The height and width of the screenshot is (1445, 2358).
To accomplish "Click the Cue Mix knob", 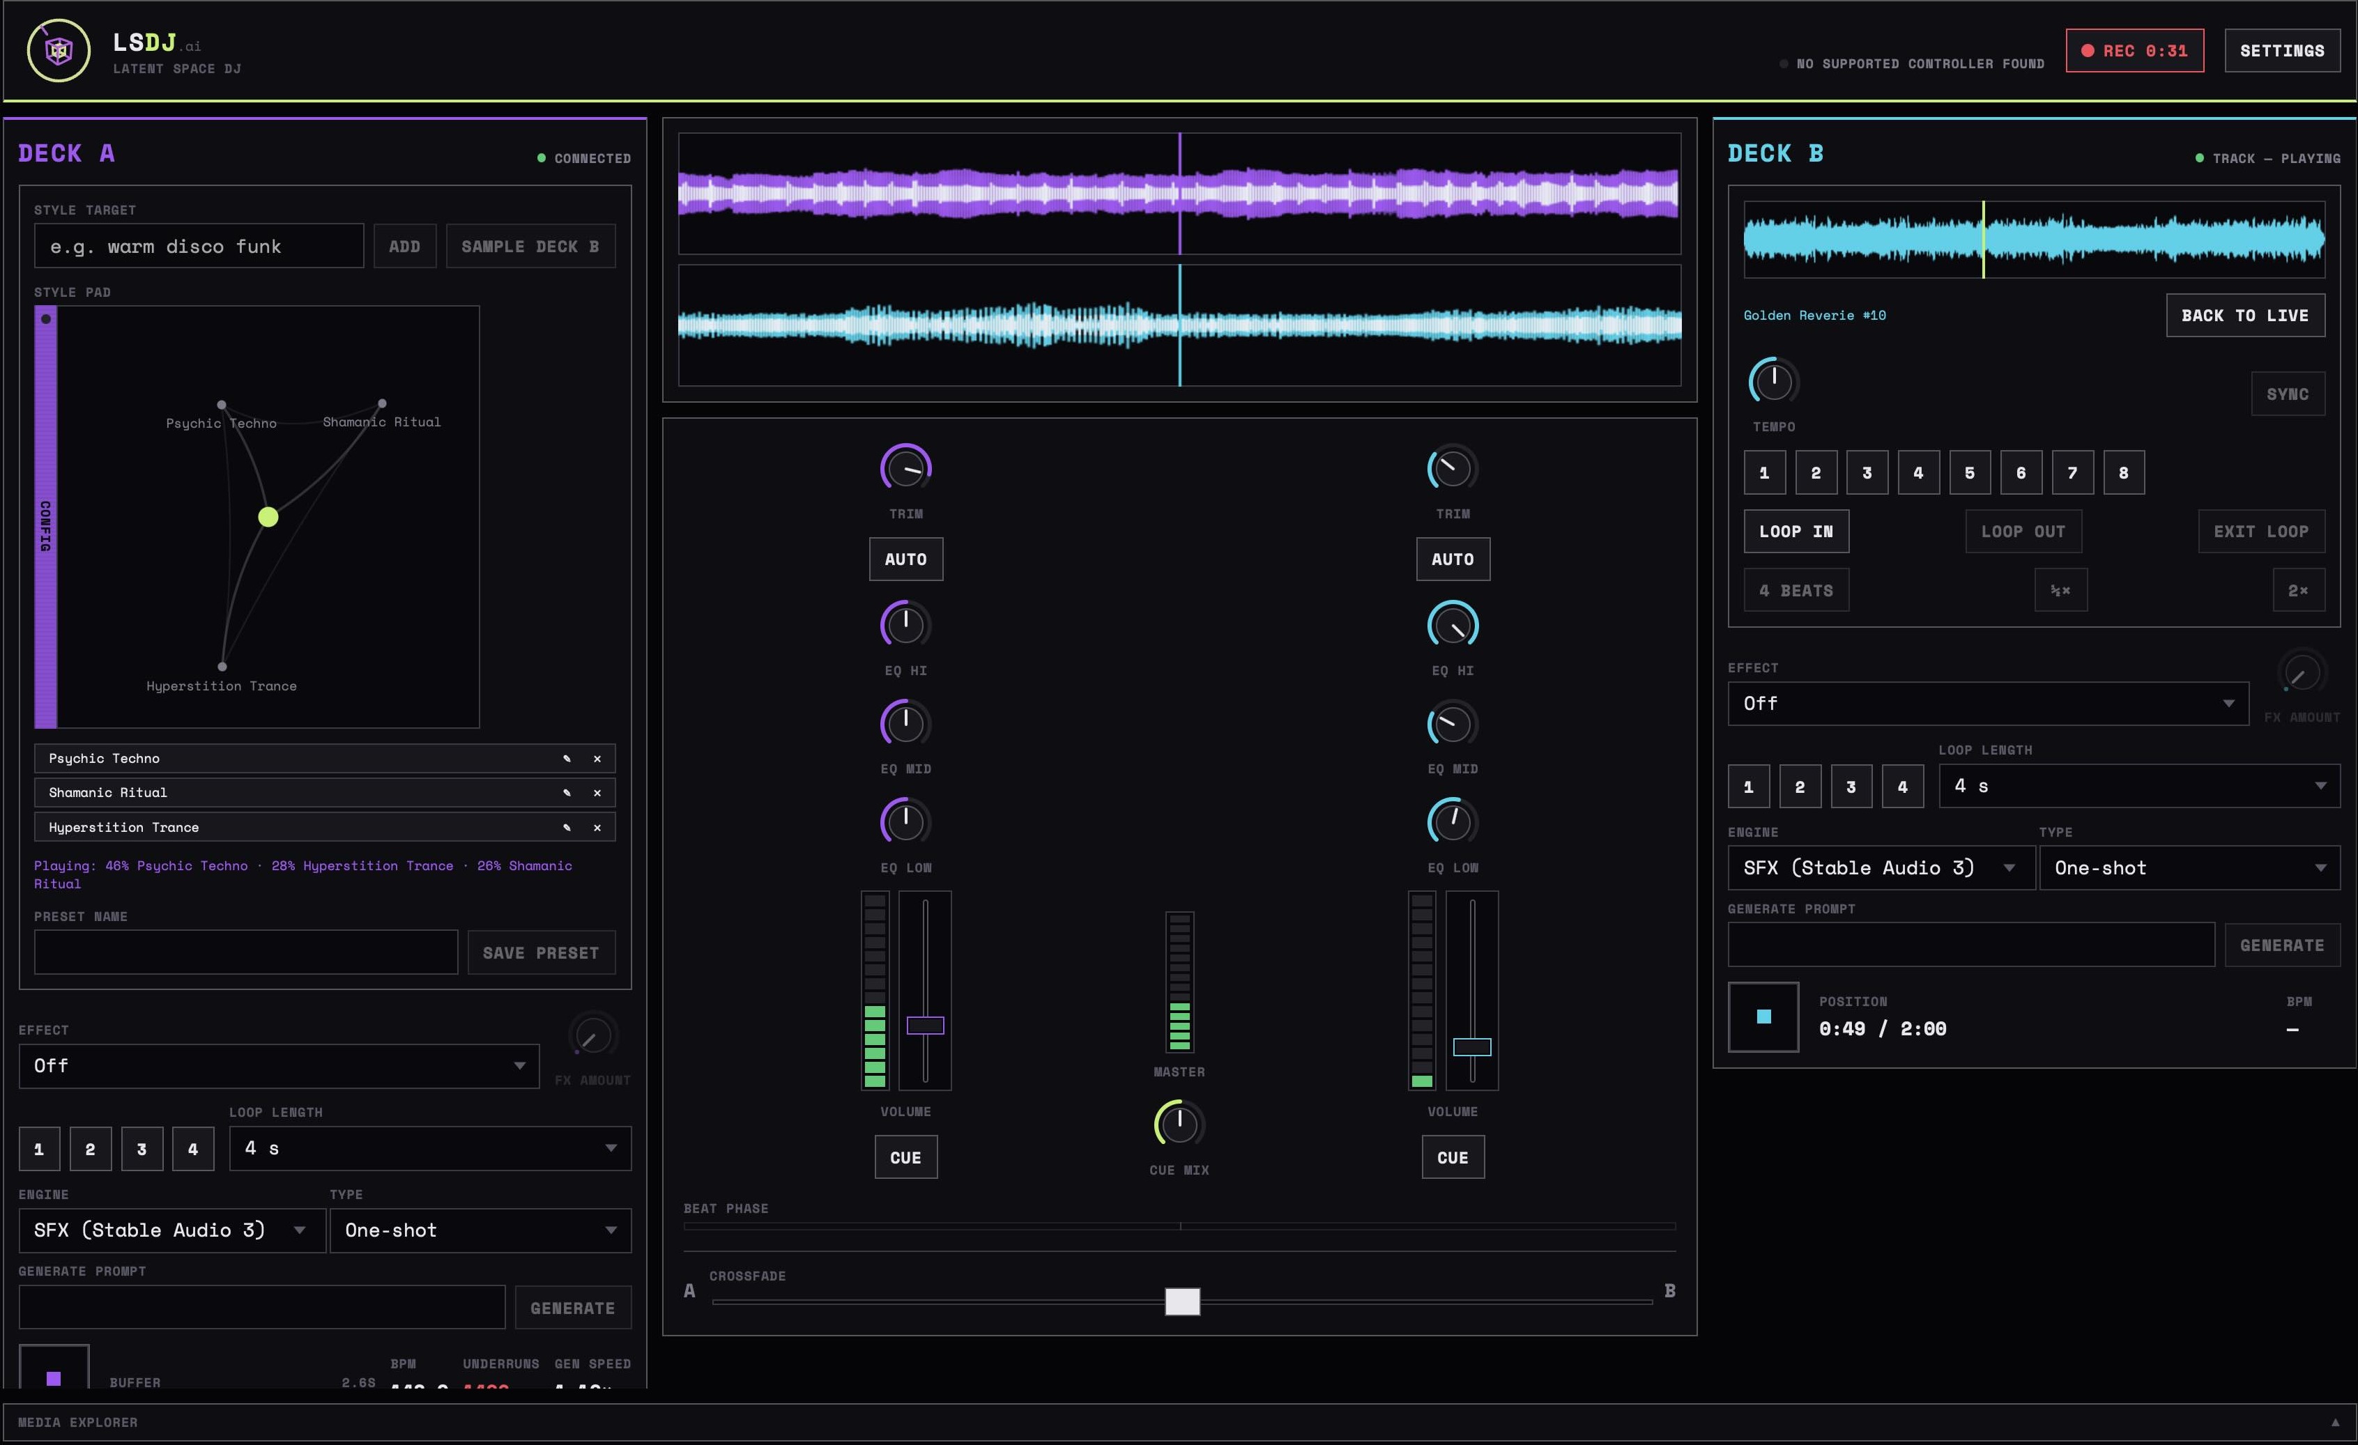I will tap(1179, 1125).
